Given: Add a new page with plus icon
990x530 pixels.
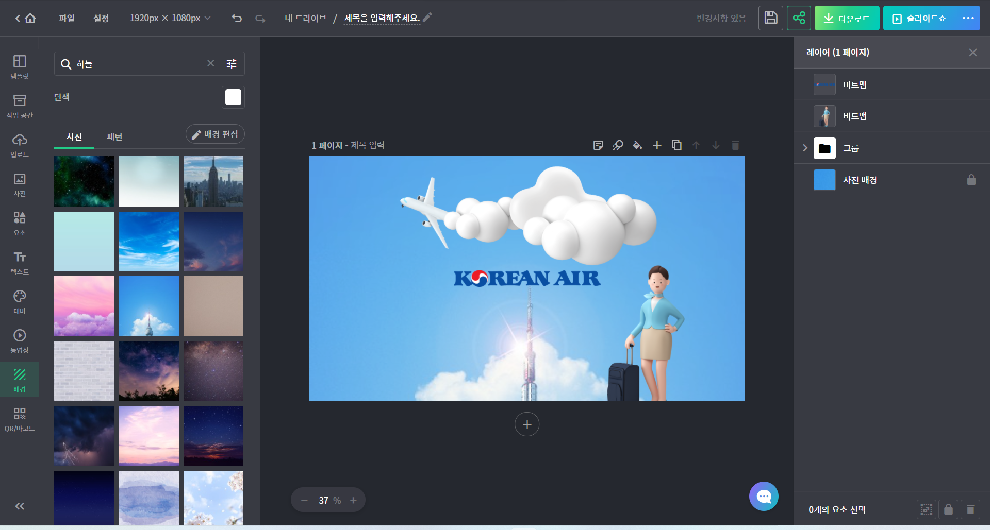Looking at the screenshot, I should click(657, 145).
